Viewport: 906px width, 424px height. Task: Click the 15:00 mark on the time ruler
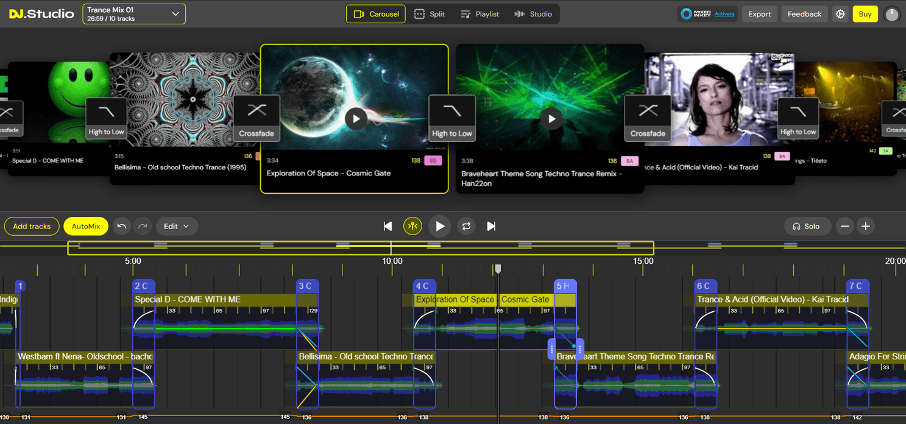point(643,261)
